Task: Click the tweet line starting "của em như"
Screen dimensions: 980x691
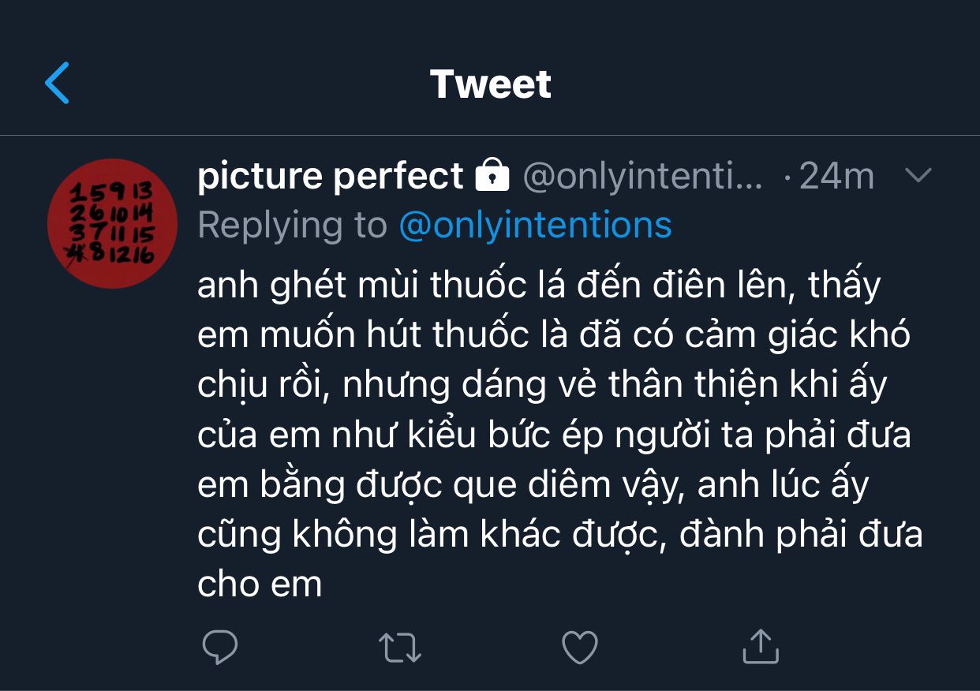Action: pyautogui.click(x=554, y=435)
